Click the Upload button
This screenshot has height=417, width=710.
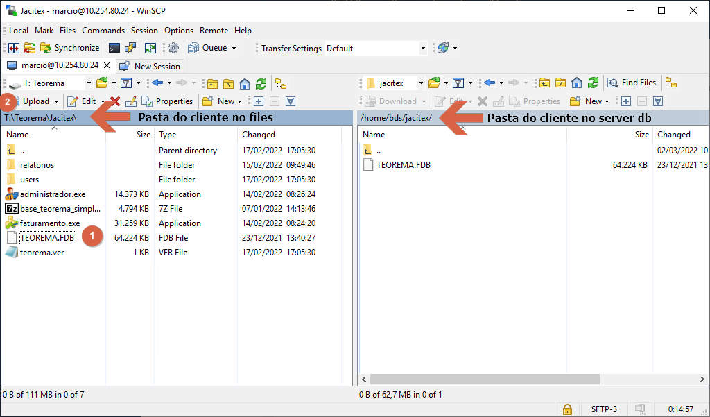pos(32,101)
